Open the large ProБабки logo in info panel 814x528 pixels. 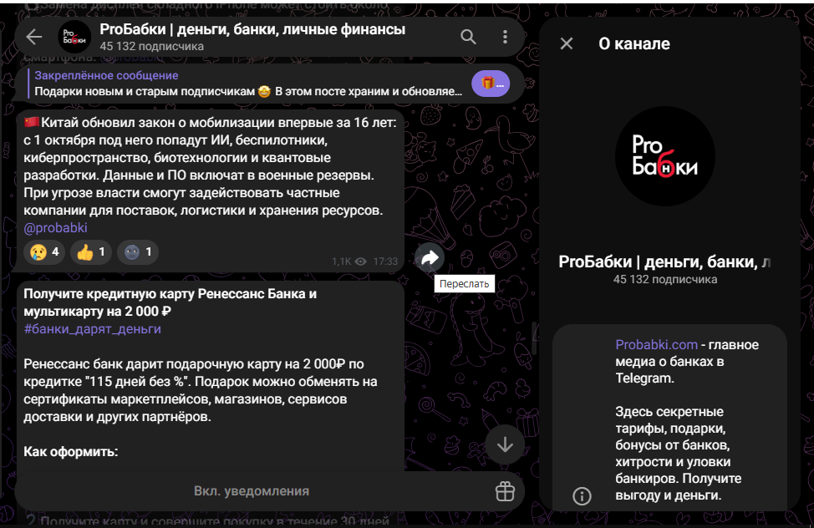click(665, 156)
